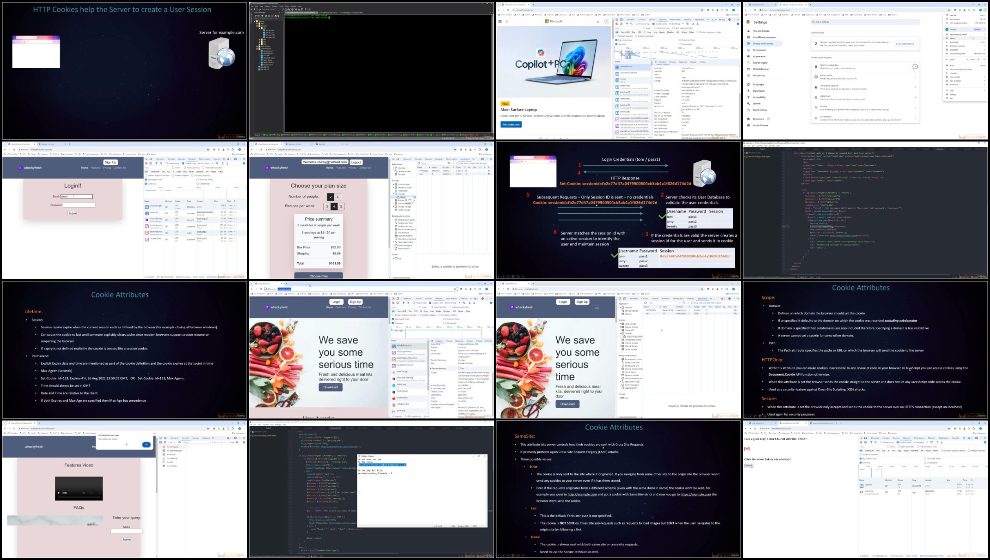Click the Pre-order now button on Microsoft page
The height and width of the screenshot is (560, 990).
[x=511, y=124]
